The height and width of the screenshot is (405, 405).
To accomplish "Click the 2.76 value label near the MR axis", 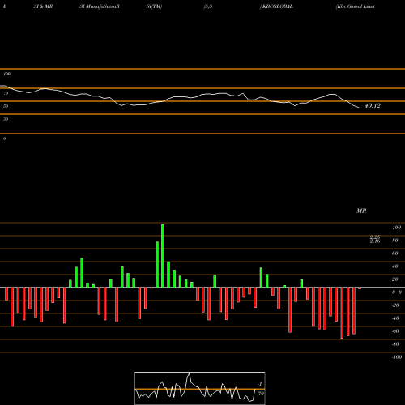I will point(375,241).
